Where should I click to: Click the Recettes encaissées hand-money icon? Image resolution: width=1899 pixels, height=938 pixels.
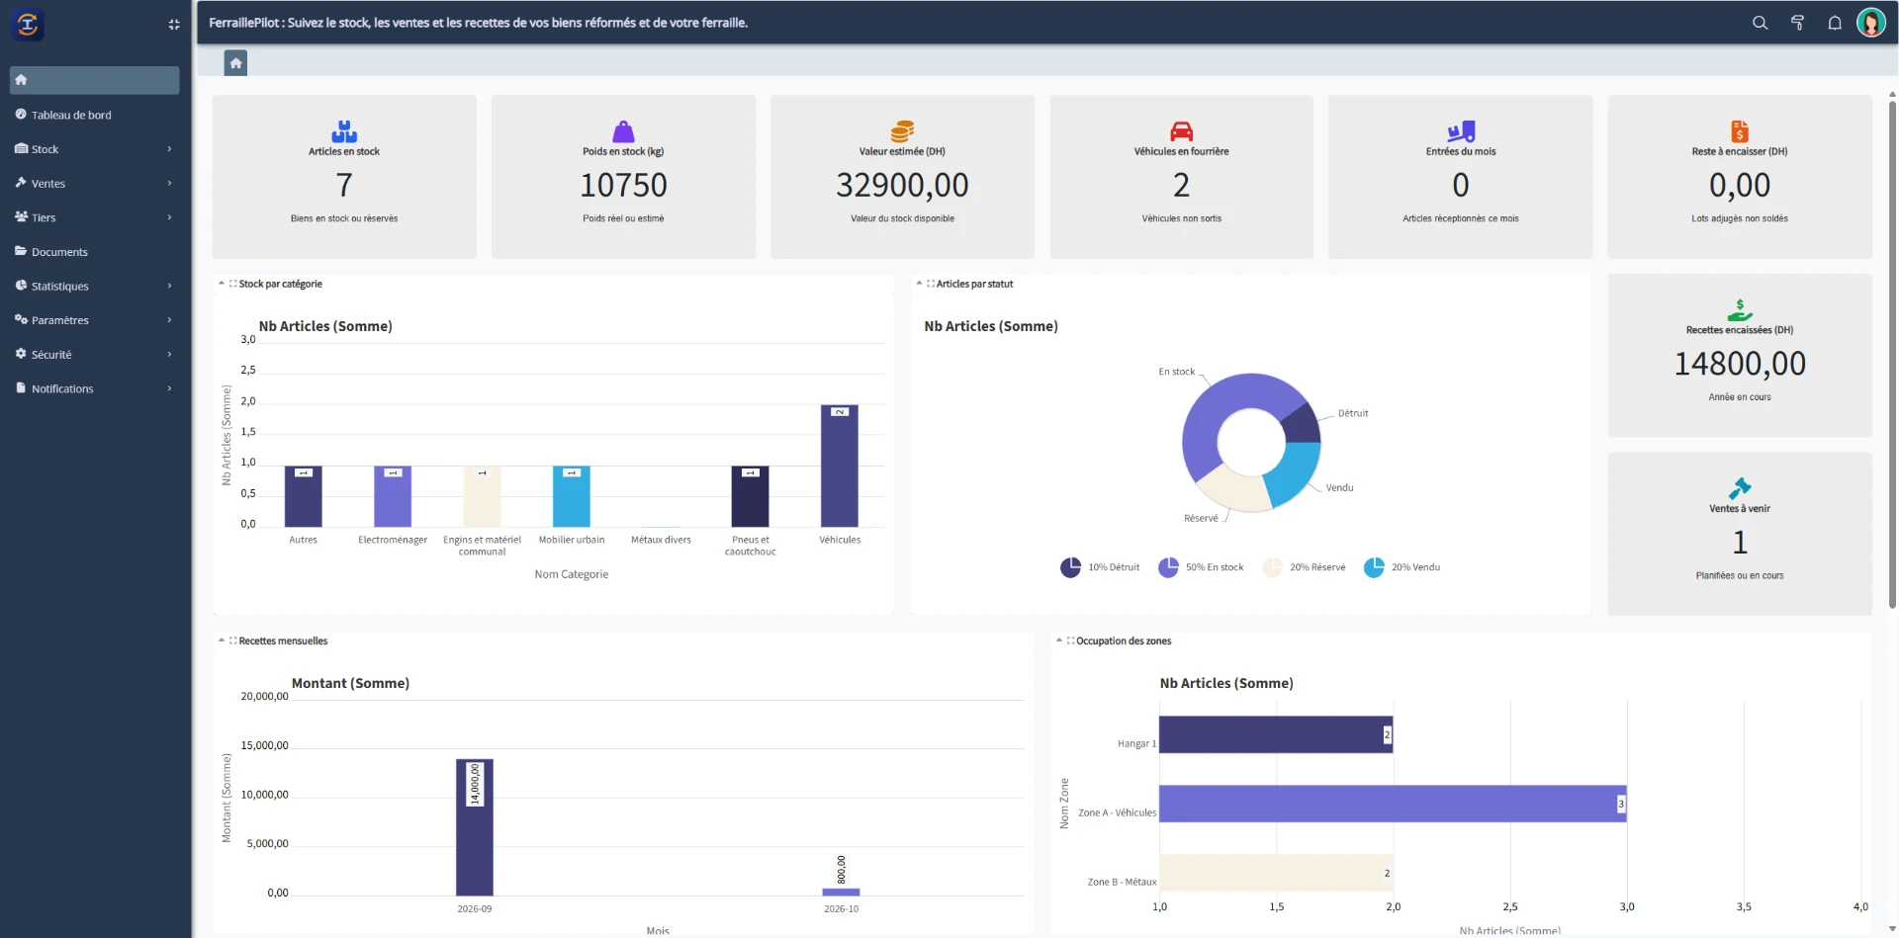pos(1740,309)
